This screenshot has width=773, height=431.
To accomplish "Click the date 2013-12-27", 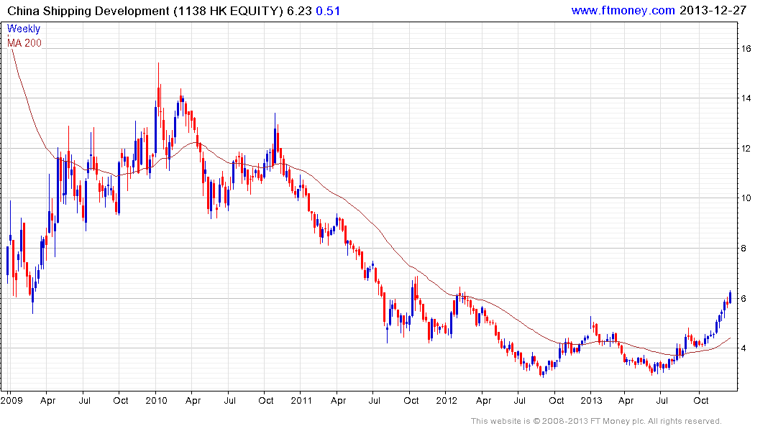I will click(x=713, y=10).
